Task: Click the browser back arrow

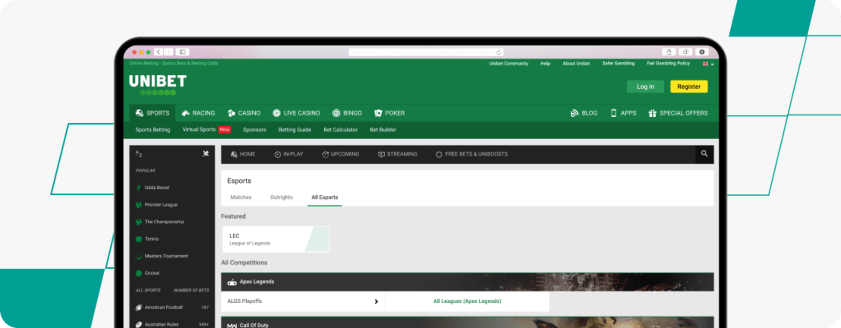Action: click(158, 52)
